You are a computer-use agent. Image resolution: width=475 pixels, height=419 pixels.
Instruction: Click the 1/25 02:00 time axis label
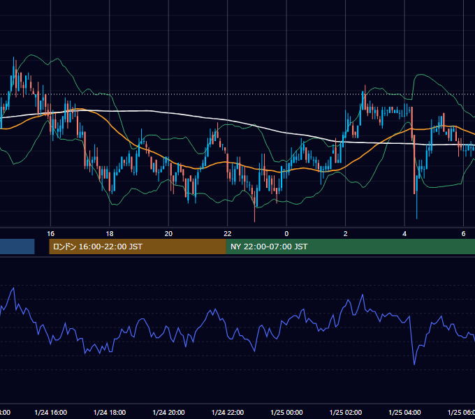[x=346, y=412]
